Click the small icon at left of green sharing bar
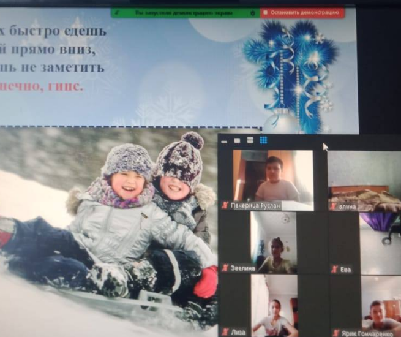Viewport: 401px width, 337px height. click(x=117, y=12)
